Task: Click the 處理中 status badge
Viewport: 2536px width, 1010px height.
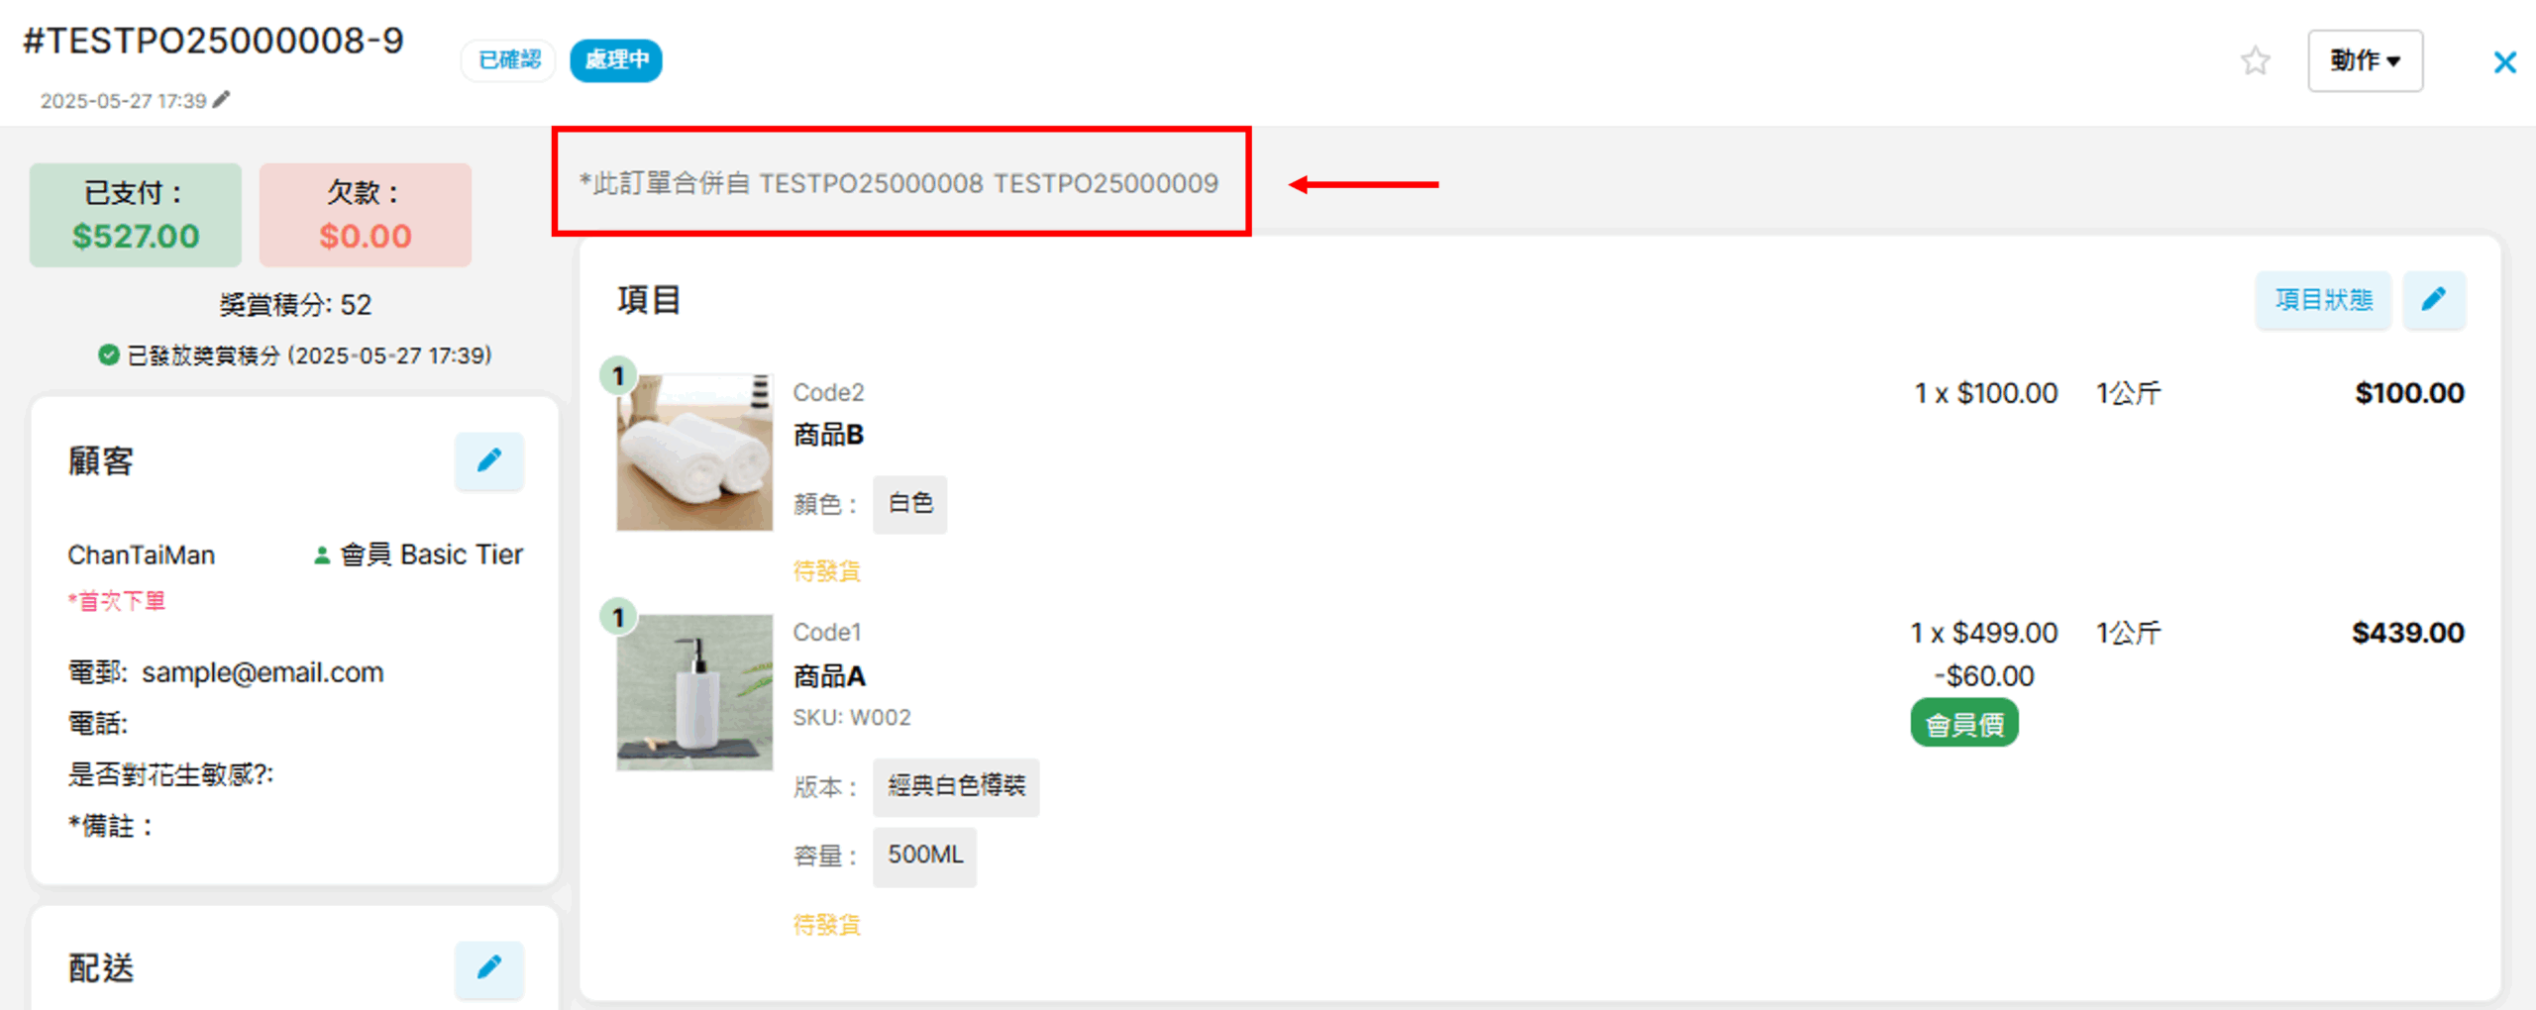Action: pyautogui.click(x=616, y=60)
